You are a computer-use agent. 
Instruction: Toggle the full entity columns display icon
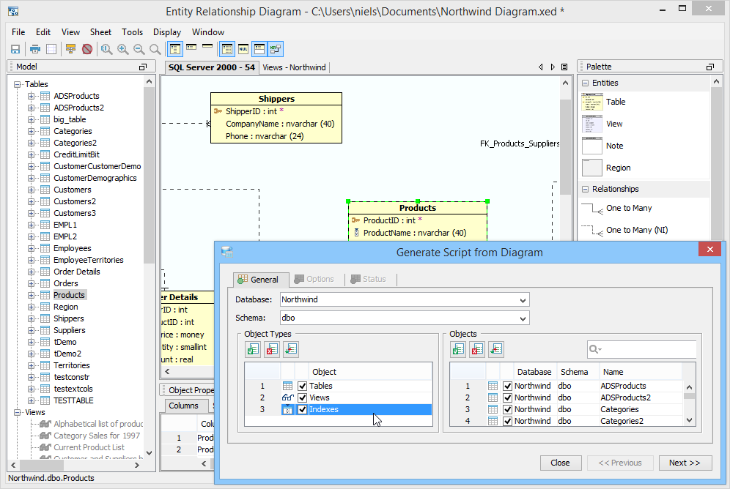(x=175, y=49)
